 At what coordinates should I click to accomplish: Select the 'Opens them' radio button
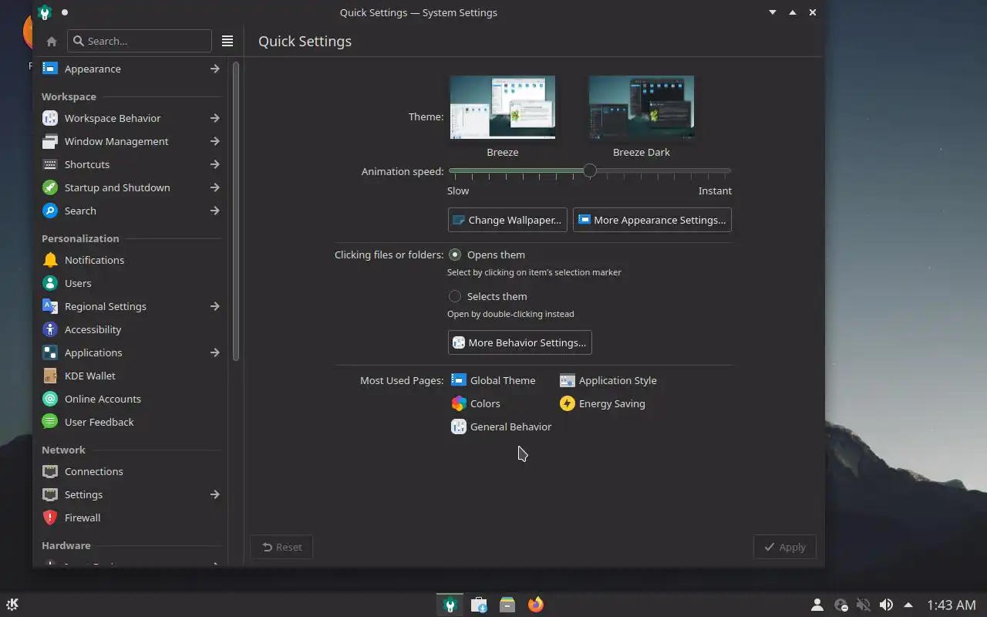point(455,255)
